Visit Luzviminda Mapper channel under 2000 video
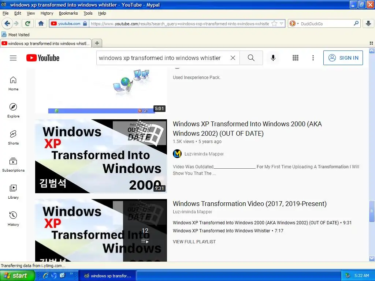This screenshot has width=375, height=281. click(204, 154)
